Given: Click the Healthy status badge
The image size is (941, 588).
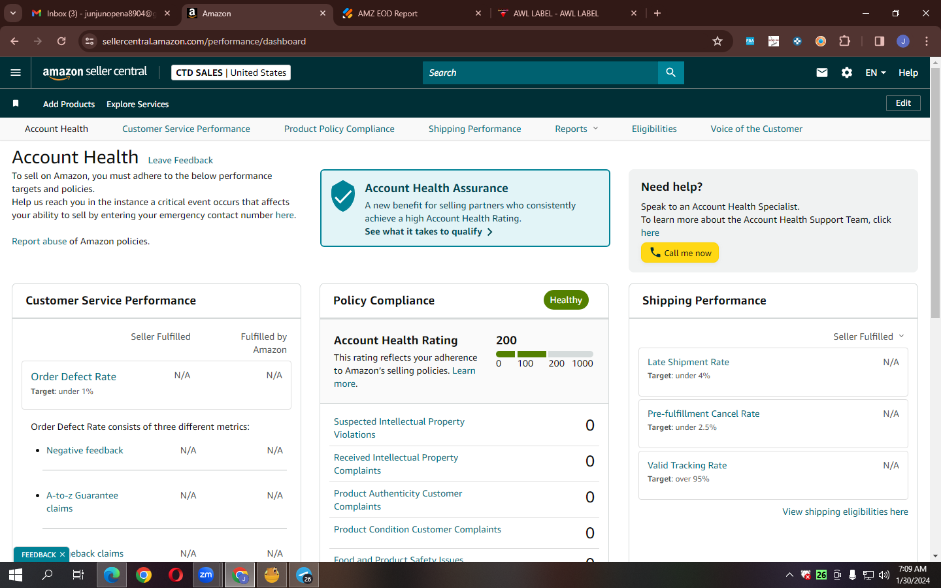Looking at the screenshot, I should 566,300.
